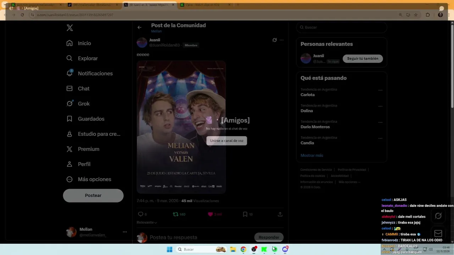Viewport: 454px width, 255px height.
Task: Click Unirse a canal de voz button
Action: pos(227,141)
